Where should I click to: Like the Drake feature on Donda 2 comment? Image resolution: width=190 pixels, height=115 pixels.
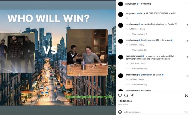point(187,25)
